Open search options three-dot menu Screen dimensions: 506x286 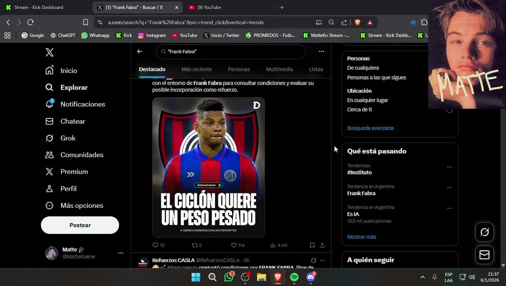tap(321, 51)
